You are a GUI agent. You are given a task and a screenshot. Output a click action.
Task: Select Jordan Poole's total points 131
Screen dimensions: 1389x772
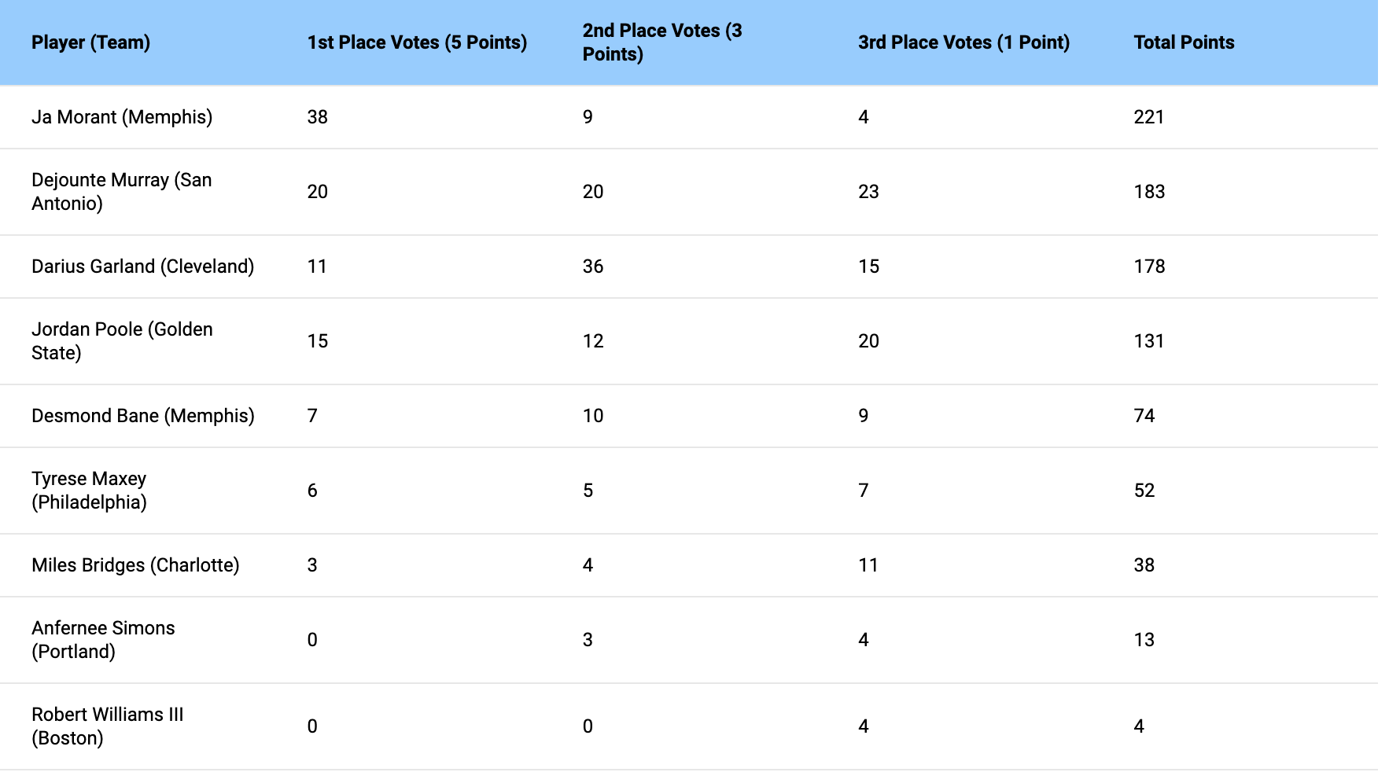[1149, 341]
